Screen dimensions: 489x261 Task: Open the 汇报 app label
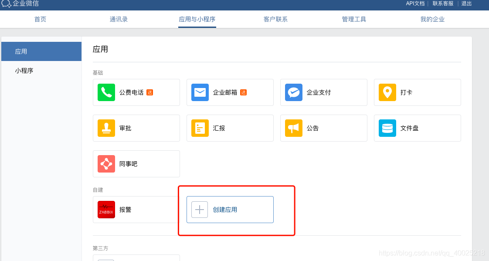219,128
